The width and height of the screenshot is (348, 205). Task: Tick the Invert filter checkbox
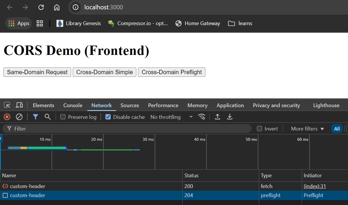click(259, 129)
